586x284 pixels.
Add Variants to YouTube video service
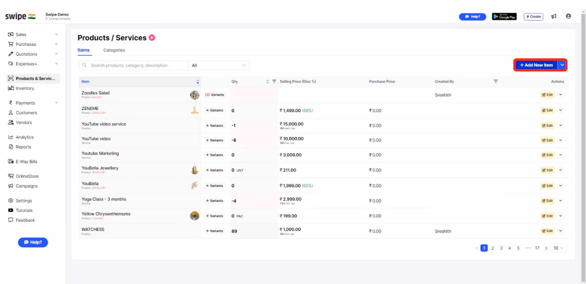click(x=215, y=126)
